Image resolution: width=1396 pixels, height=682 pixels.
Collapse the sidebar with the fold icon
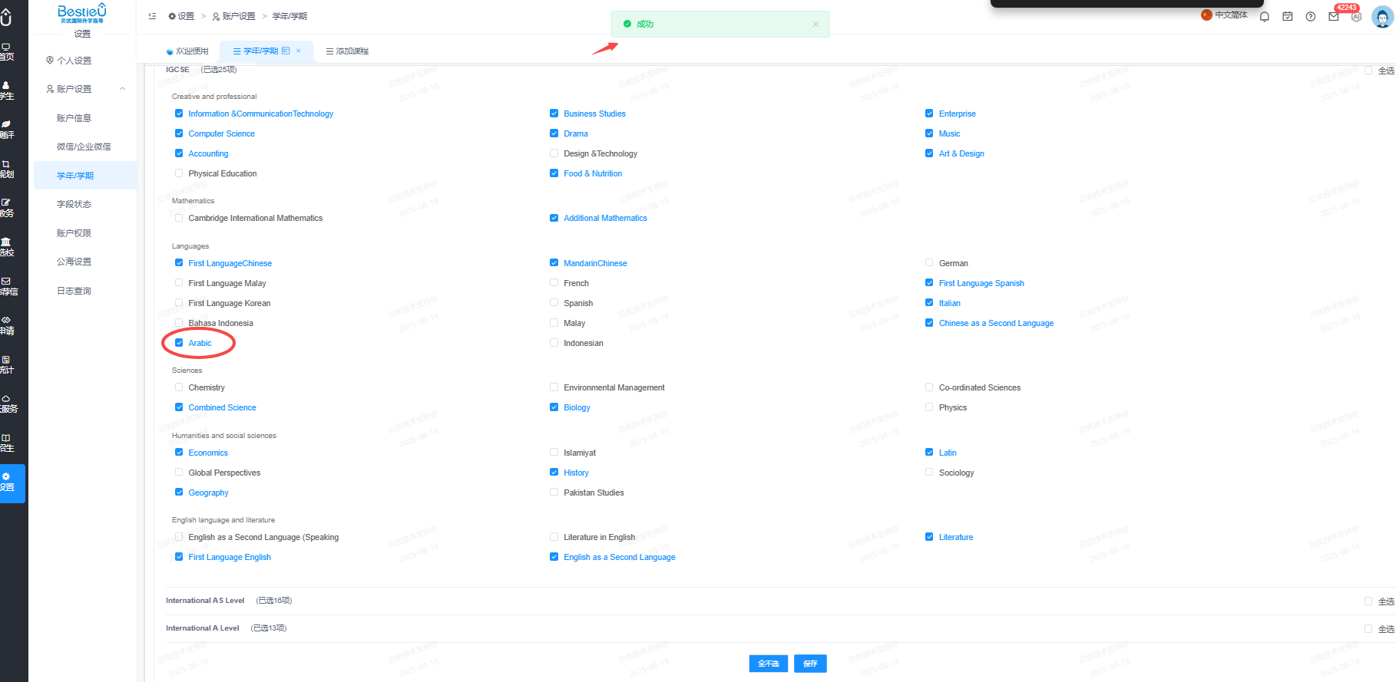pyautogui.click(x=152, y=15)
